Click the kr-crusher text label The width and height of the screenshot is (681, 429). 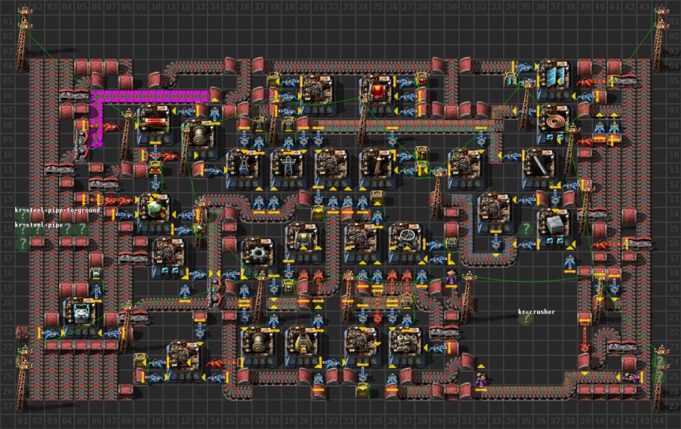[x=536, y=311]
